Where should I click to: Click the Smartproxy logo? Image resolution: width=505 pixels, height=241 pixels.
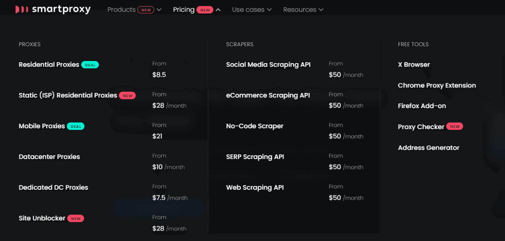[53, 9]
